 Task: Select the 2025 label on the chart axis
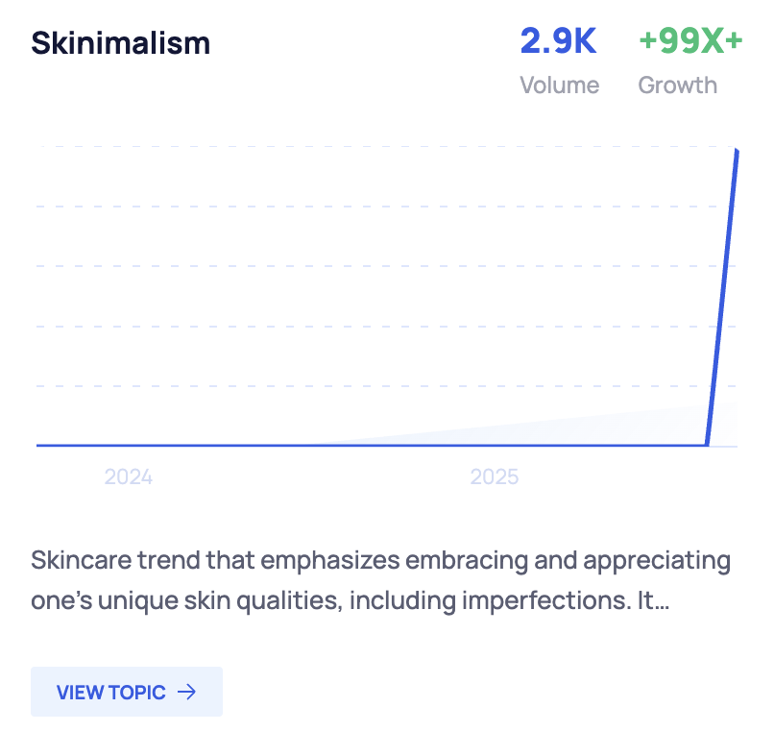click(x=494, y=476)
